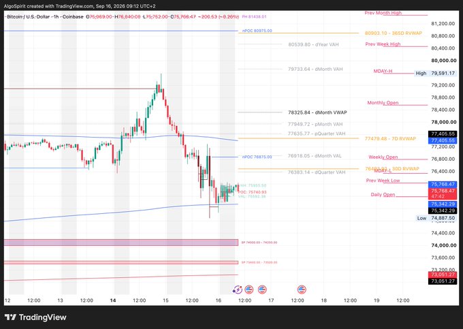
Task: Click the 'MDAY-L' level label
Action: click(383, 171)
